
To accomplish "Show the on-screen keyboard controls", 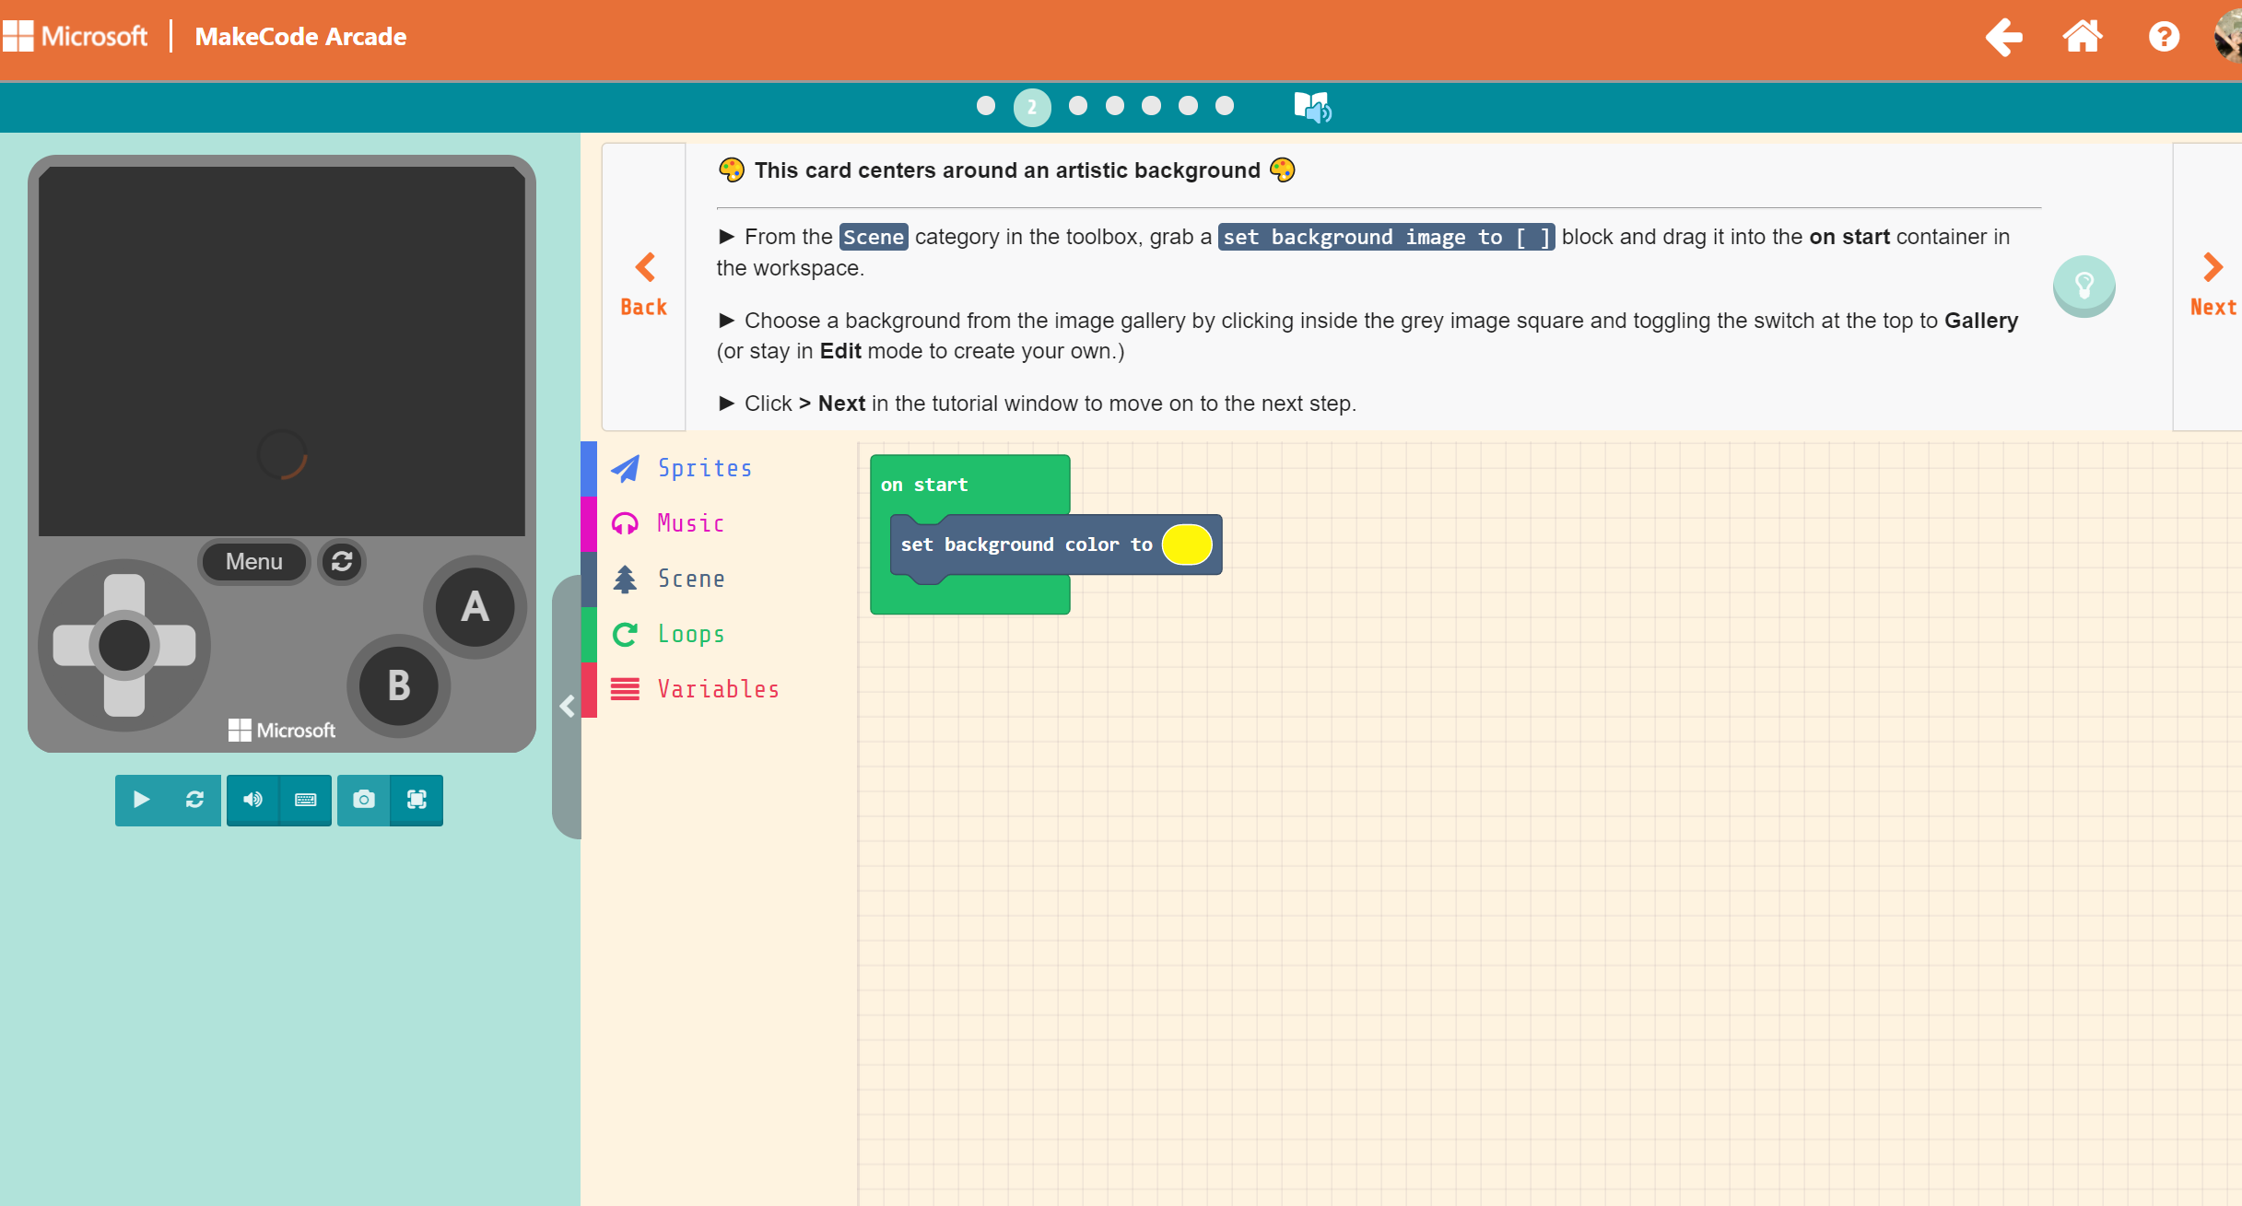I will click(306, 800).
